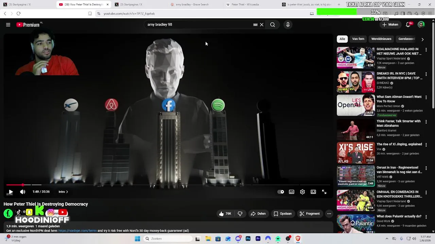Viewport: 435px width, 244px height.
Task: Open the NordVPN link in description
Action: pyautogui.click(x=77, y=231)
